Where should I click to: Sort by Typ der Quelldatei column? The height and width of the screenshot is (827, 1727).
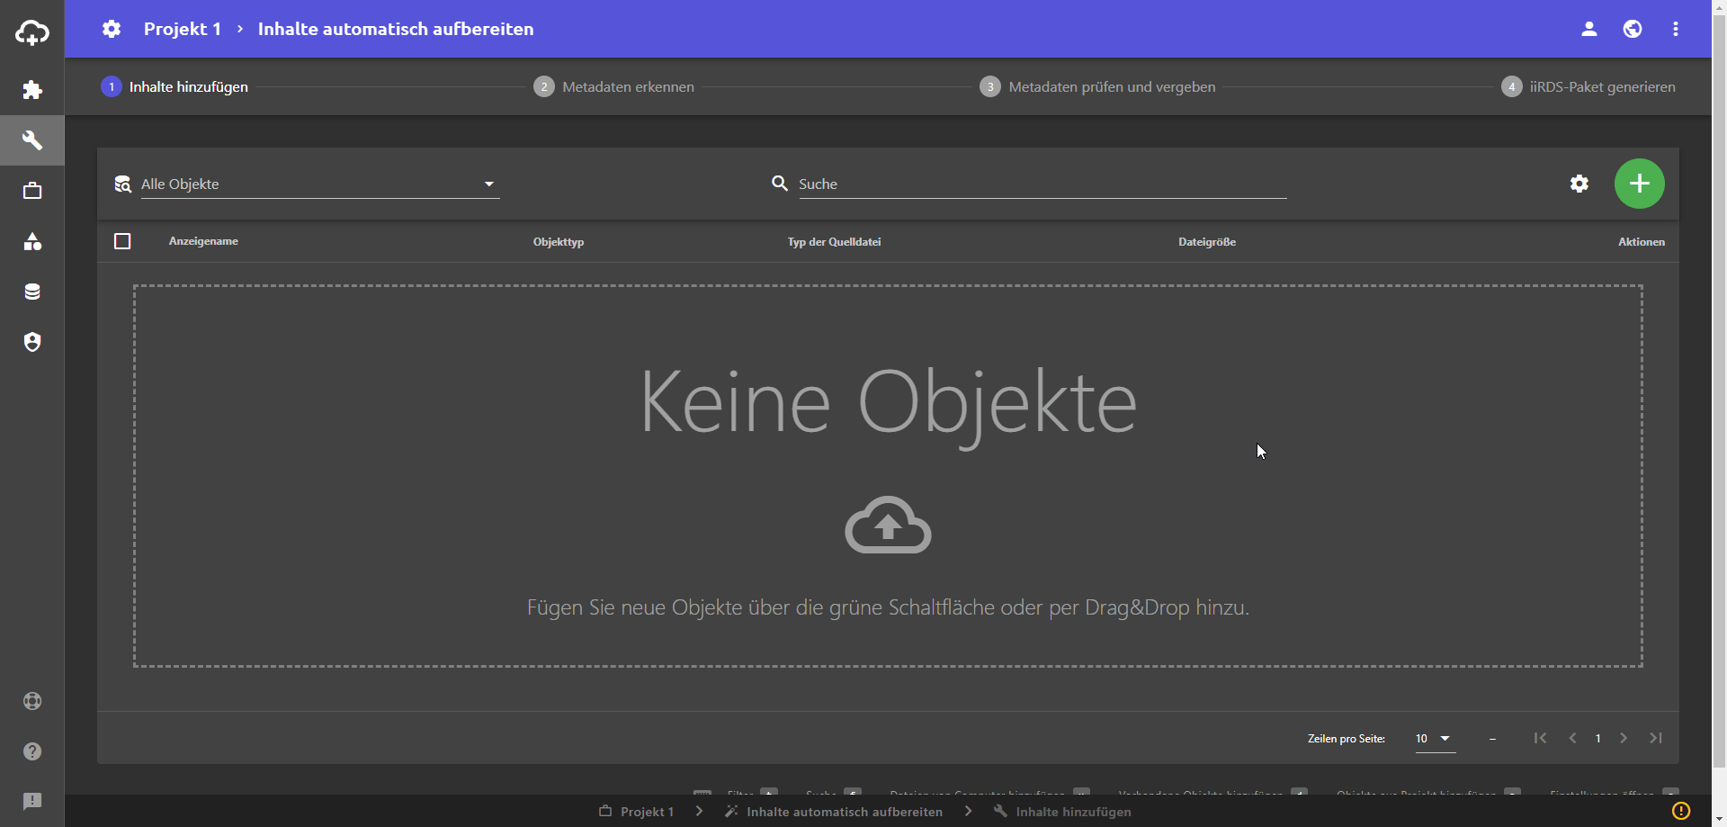[834, 242]
